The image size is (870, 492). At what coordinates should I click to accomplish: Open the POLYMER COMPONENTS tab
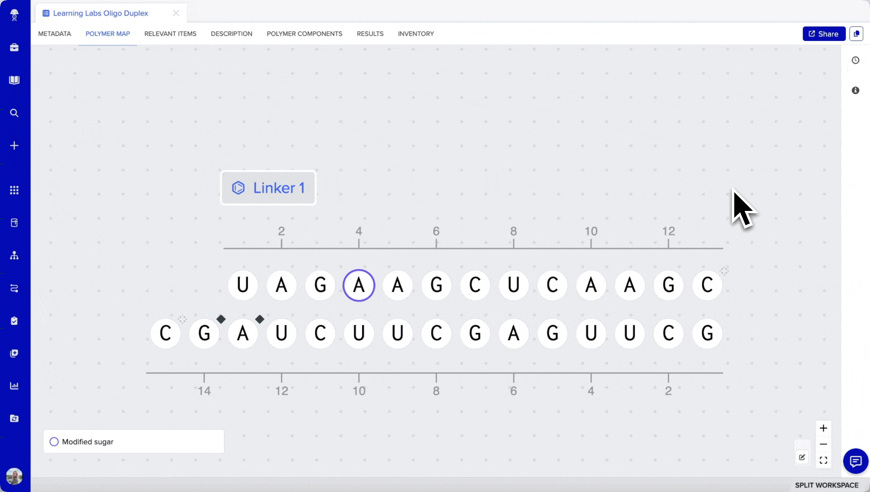pos(304,33)
